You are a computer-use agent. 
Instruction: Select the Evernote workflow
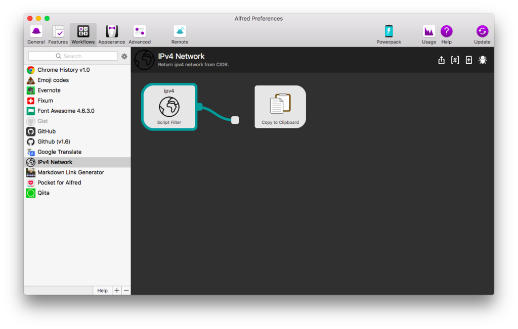tap(77, 90)
